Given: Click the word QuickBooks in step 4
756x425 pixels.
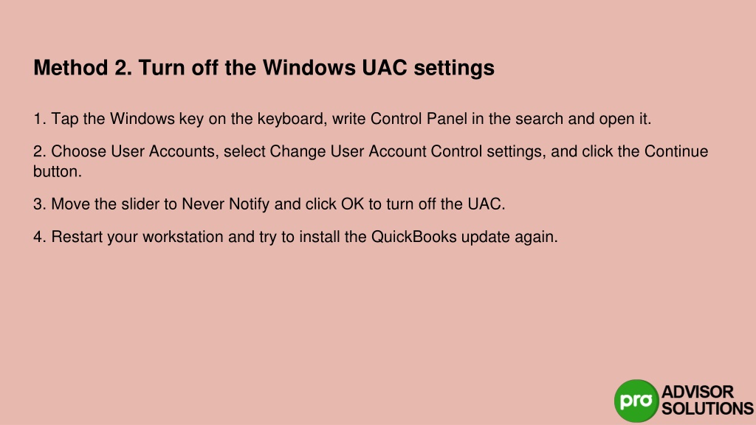Looking at the screenshot, I should tap(413, 237).
